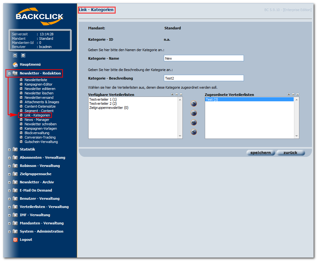This screenshot has height=261, width=317.
Task: Expand all menu items with plus icon below server info
Action: coord(15,55)
